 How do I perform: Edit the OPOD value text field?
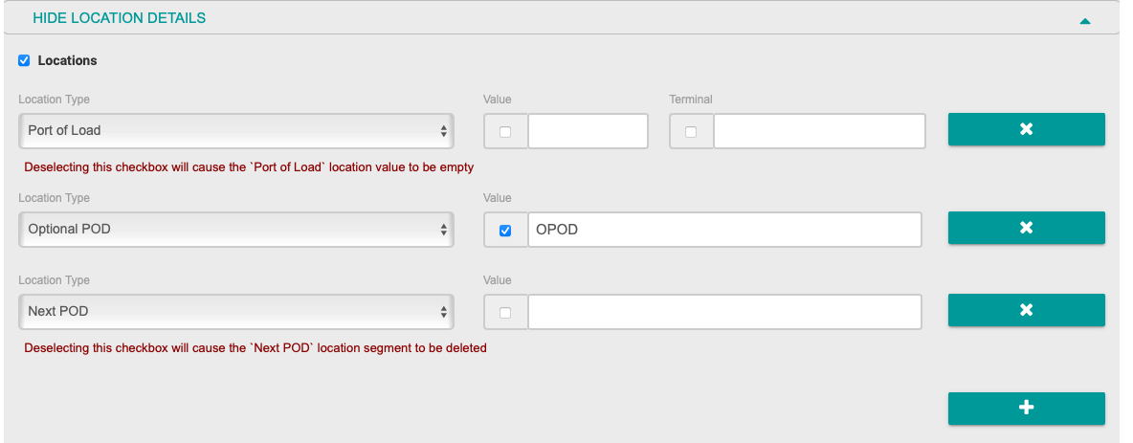(723, 230)
